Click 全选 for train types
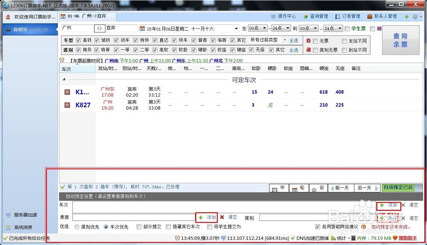 click(x=294, y=40)
